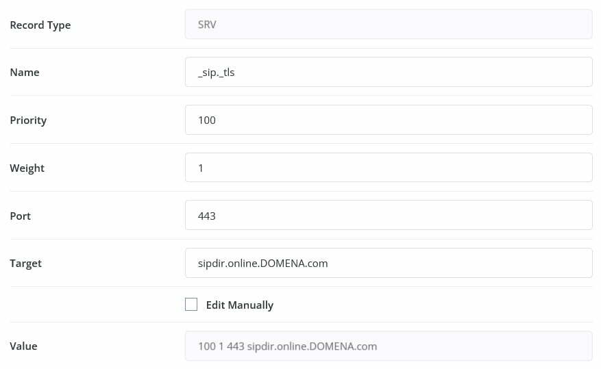Click the Record Type label

pos(40,25)
